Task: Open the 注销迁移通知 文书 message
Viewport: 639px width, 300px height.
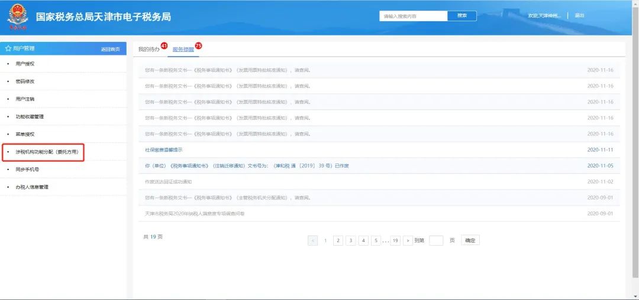Action: click(247, 166)
